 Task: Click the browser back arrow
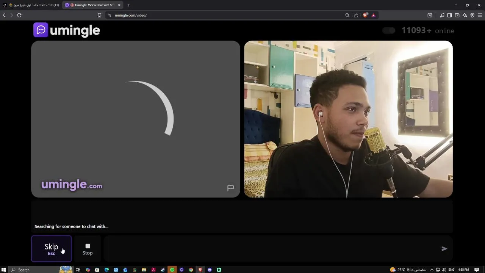point(4,15)
